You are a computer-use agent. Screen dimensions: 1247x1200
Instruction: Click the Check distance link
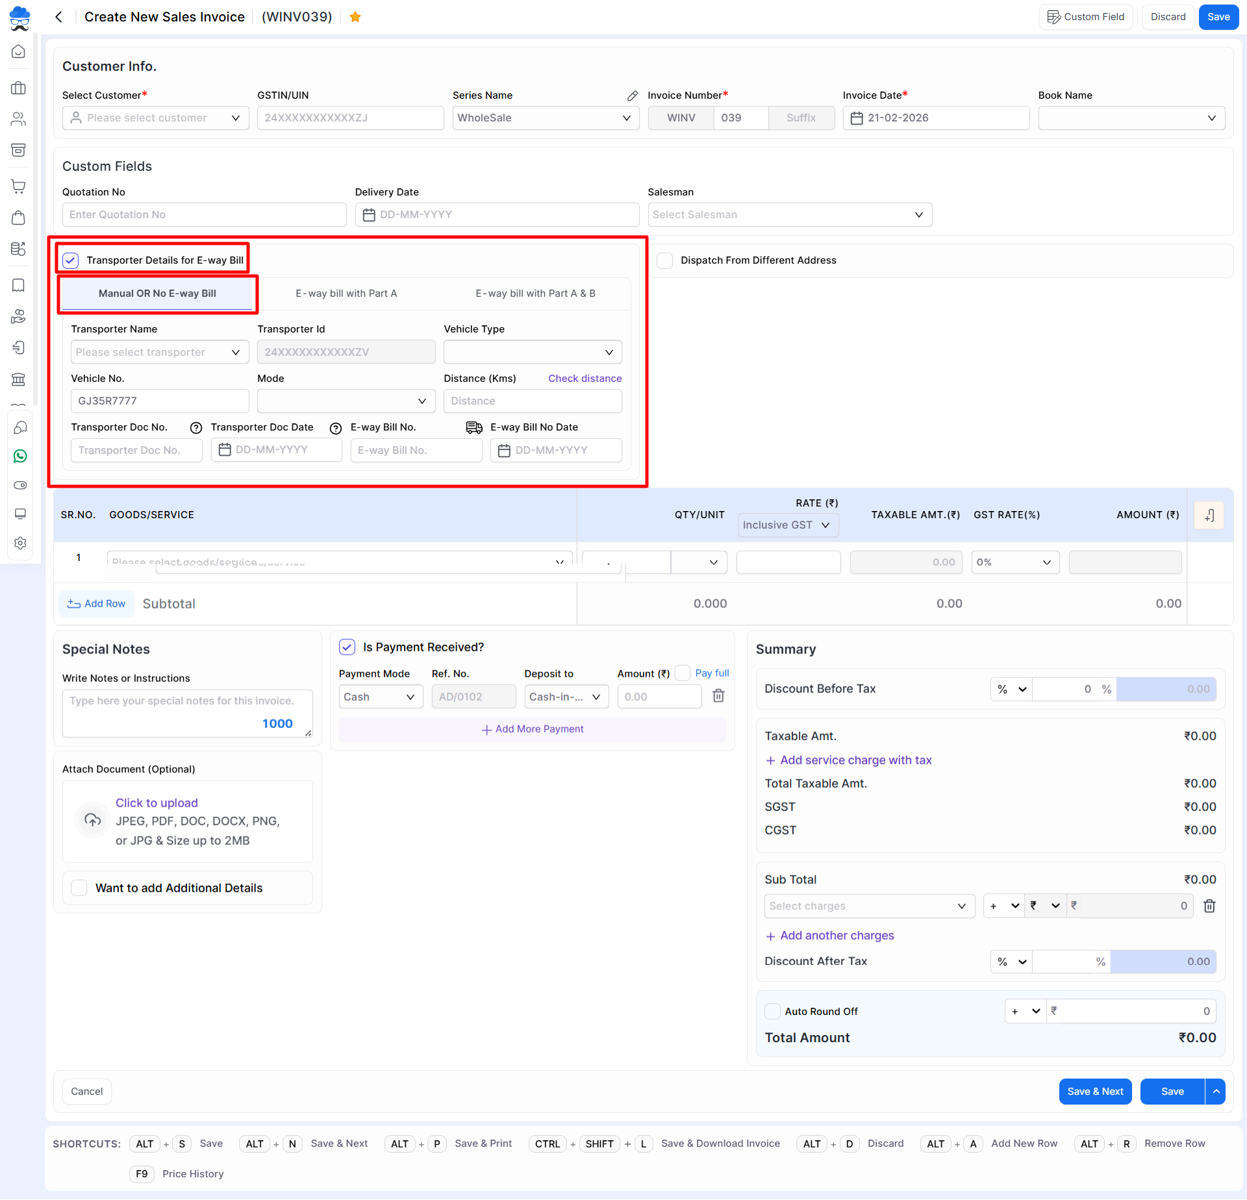pos(585,379)
